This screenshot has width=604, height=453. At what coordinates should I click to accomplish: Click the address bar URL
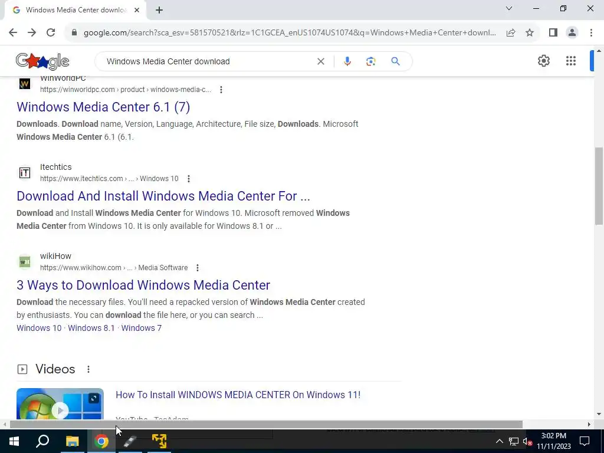coord(290,33)
